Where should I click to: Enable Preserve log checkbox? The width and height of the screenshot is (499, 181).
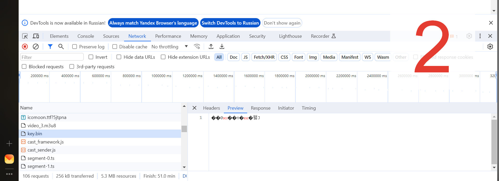pos(75,47)
